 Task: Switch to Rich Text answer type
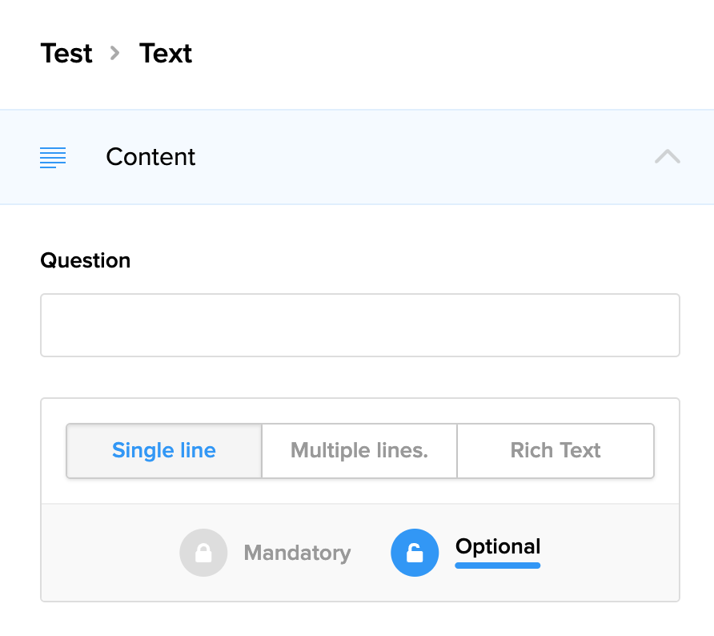(556, 451)
